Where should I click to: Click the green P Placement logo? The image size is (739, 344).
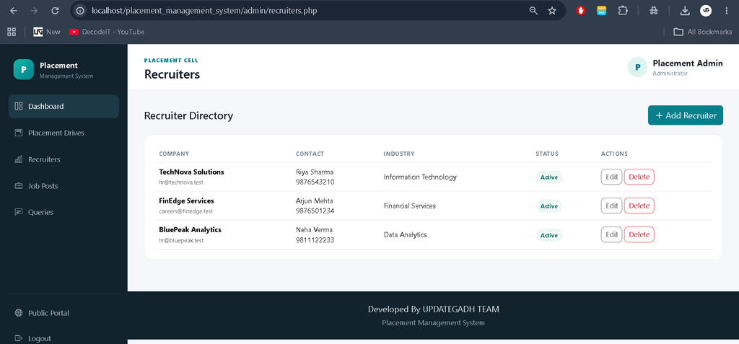(x=24, y=69)
